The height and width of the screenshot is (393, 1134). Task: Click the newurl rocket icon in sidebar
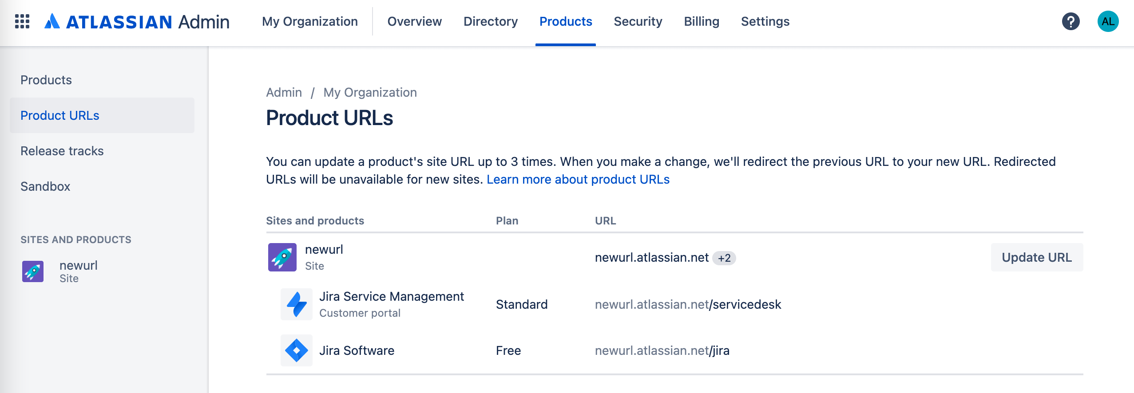click(33, 271)
